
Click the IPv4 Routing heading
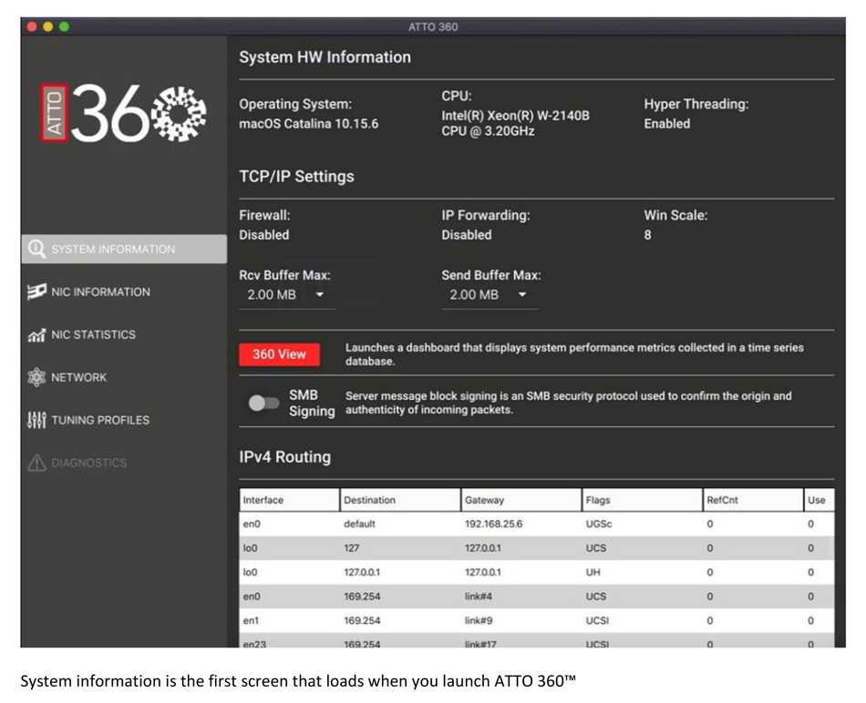point(285,457)
